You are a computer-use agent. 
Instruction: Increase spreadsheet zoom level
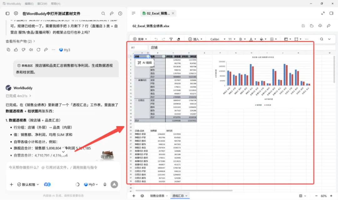[331, 196]
